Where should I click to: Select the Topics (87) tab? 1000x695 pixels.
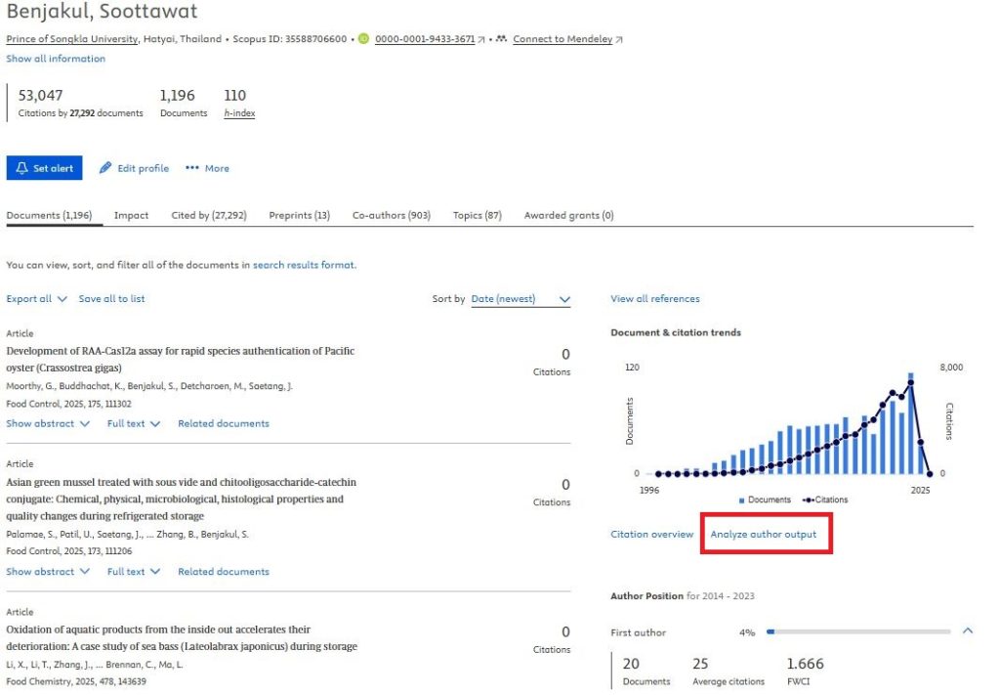(x=477, y=215)
